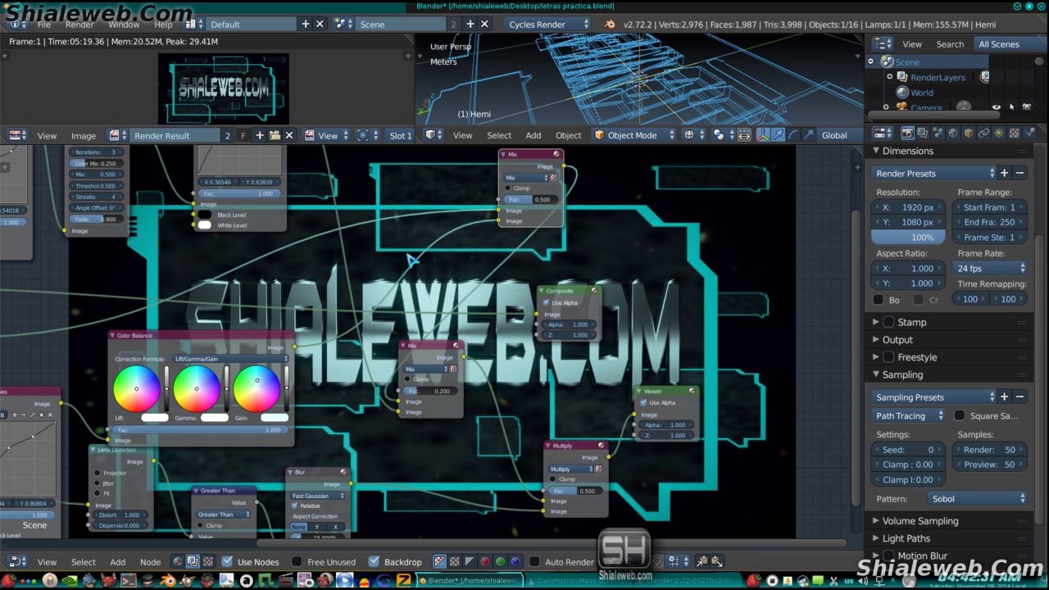Change the 24 fps frame rate dropdown
The image size is (1049, 590).
pos(990,268)
